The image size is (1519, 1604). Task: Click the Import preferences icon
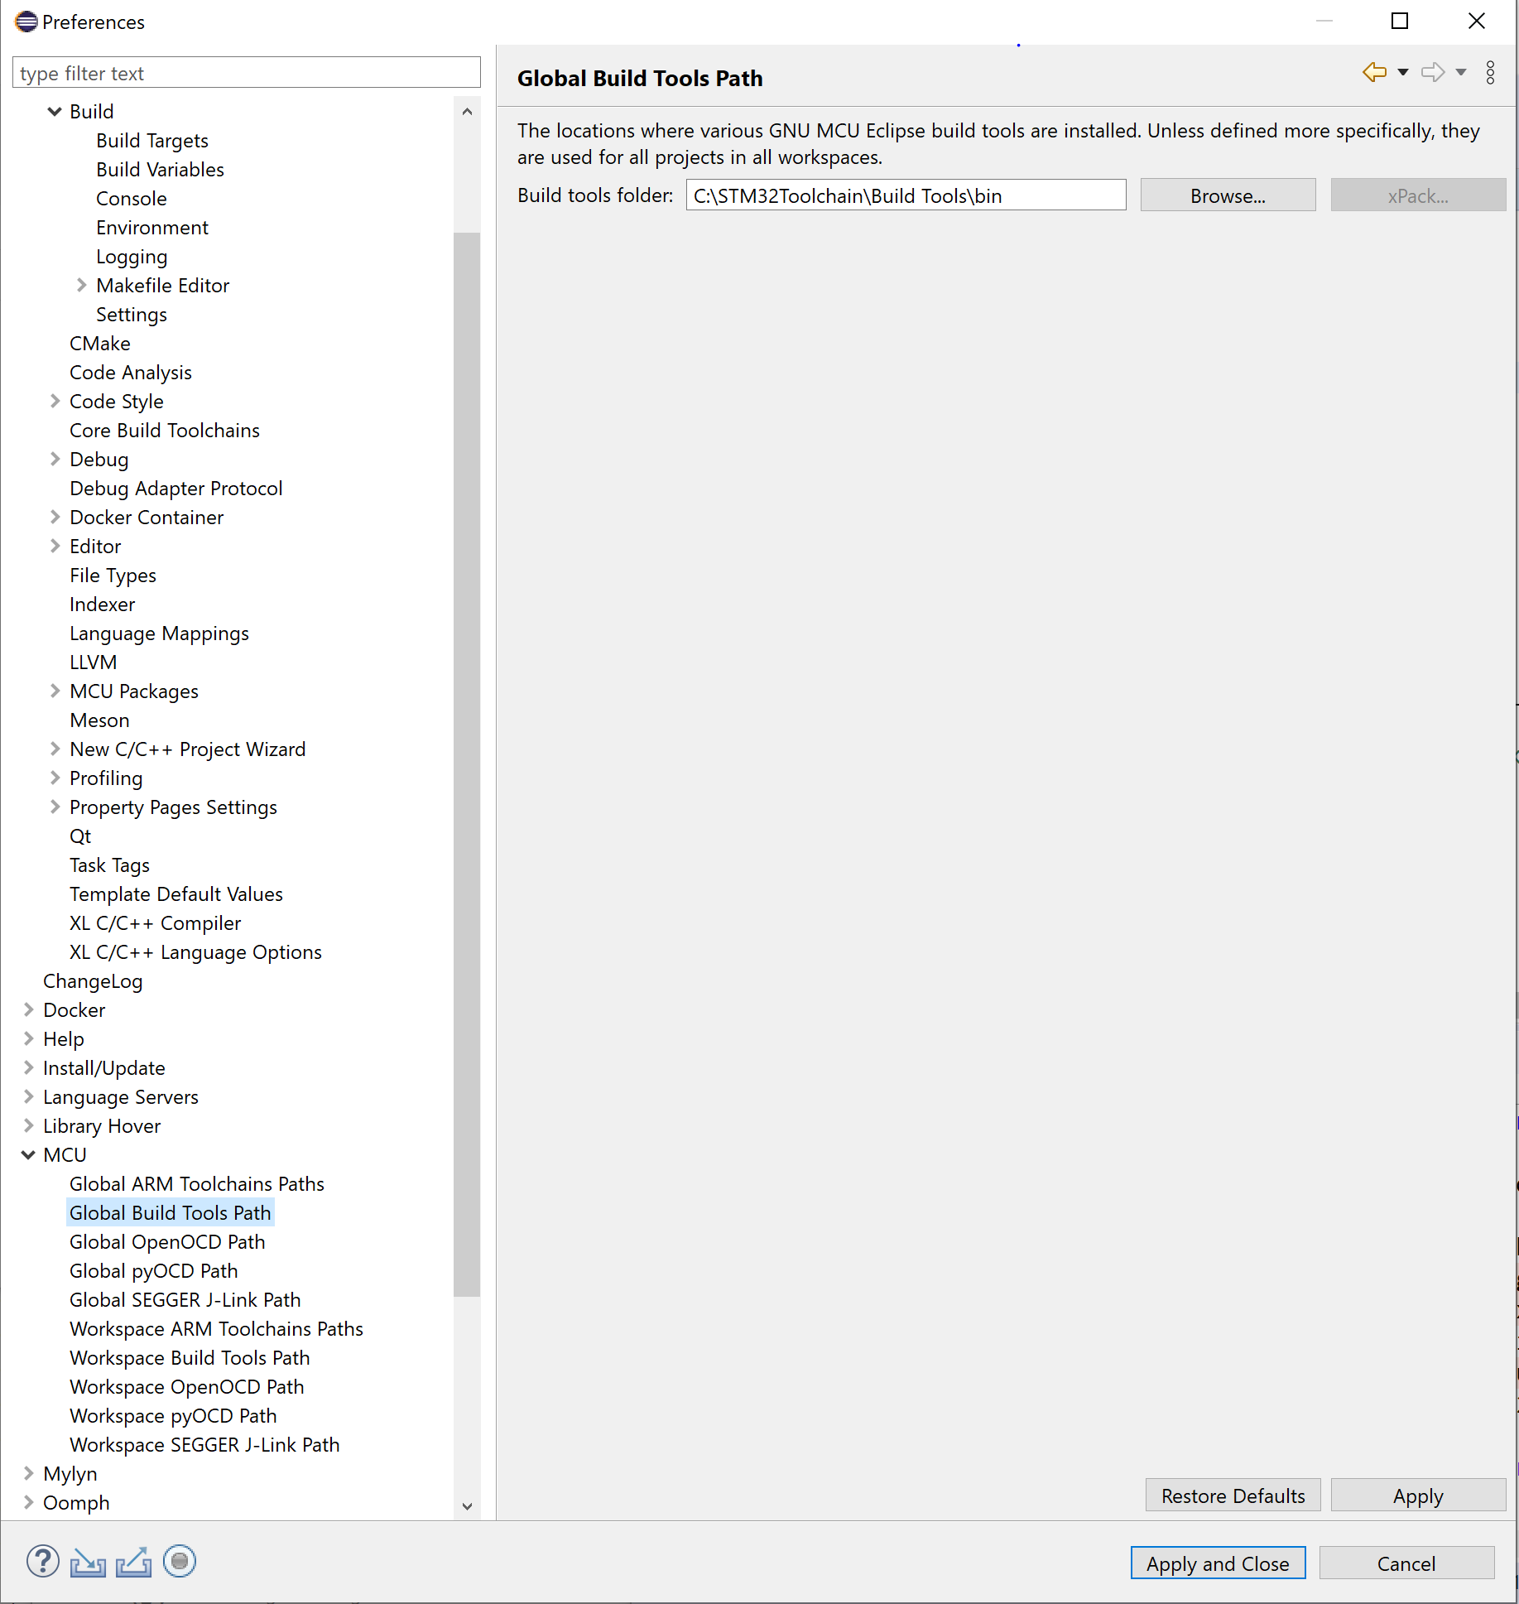point(88,1562)
